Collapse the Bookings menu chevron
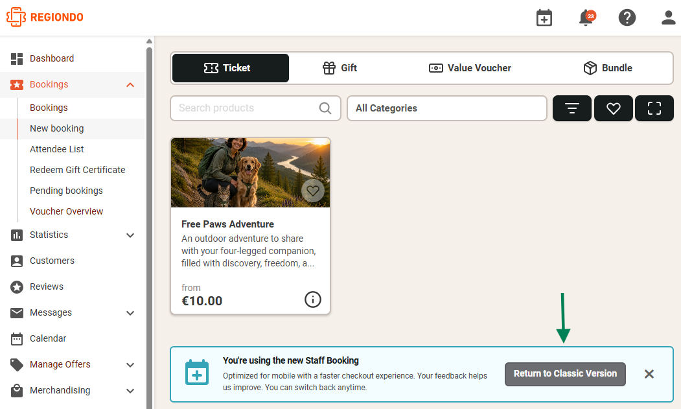 point(130,85)
